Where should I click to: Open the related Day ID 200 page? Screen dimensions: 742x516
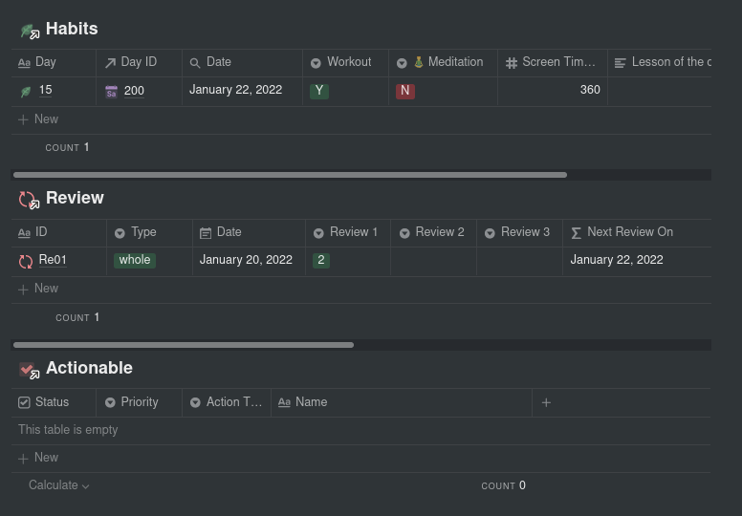[x=134, y=91]
